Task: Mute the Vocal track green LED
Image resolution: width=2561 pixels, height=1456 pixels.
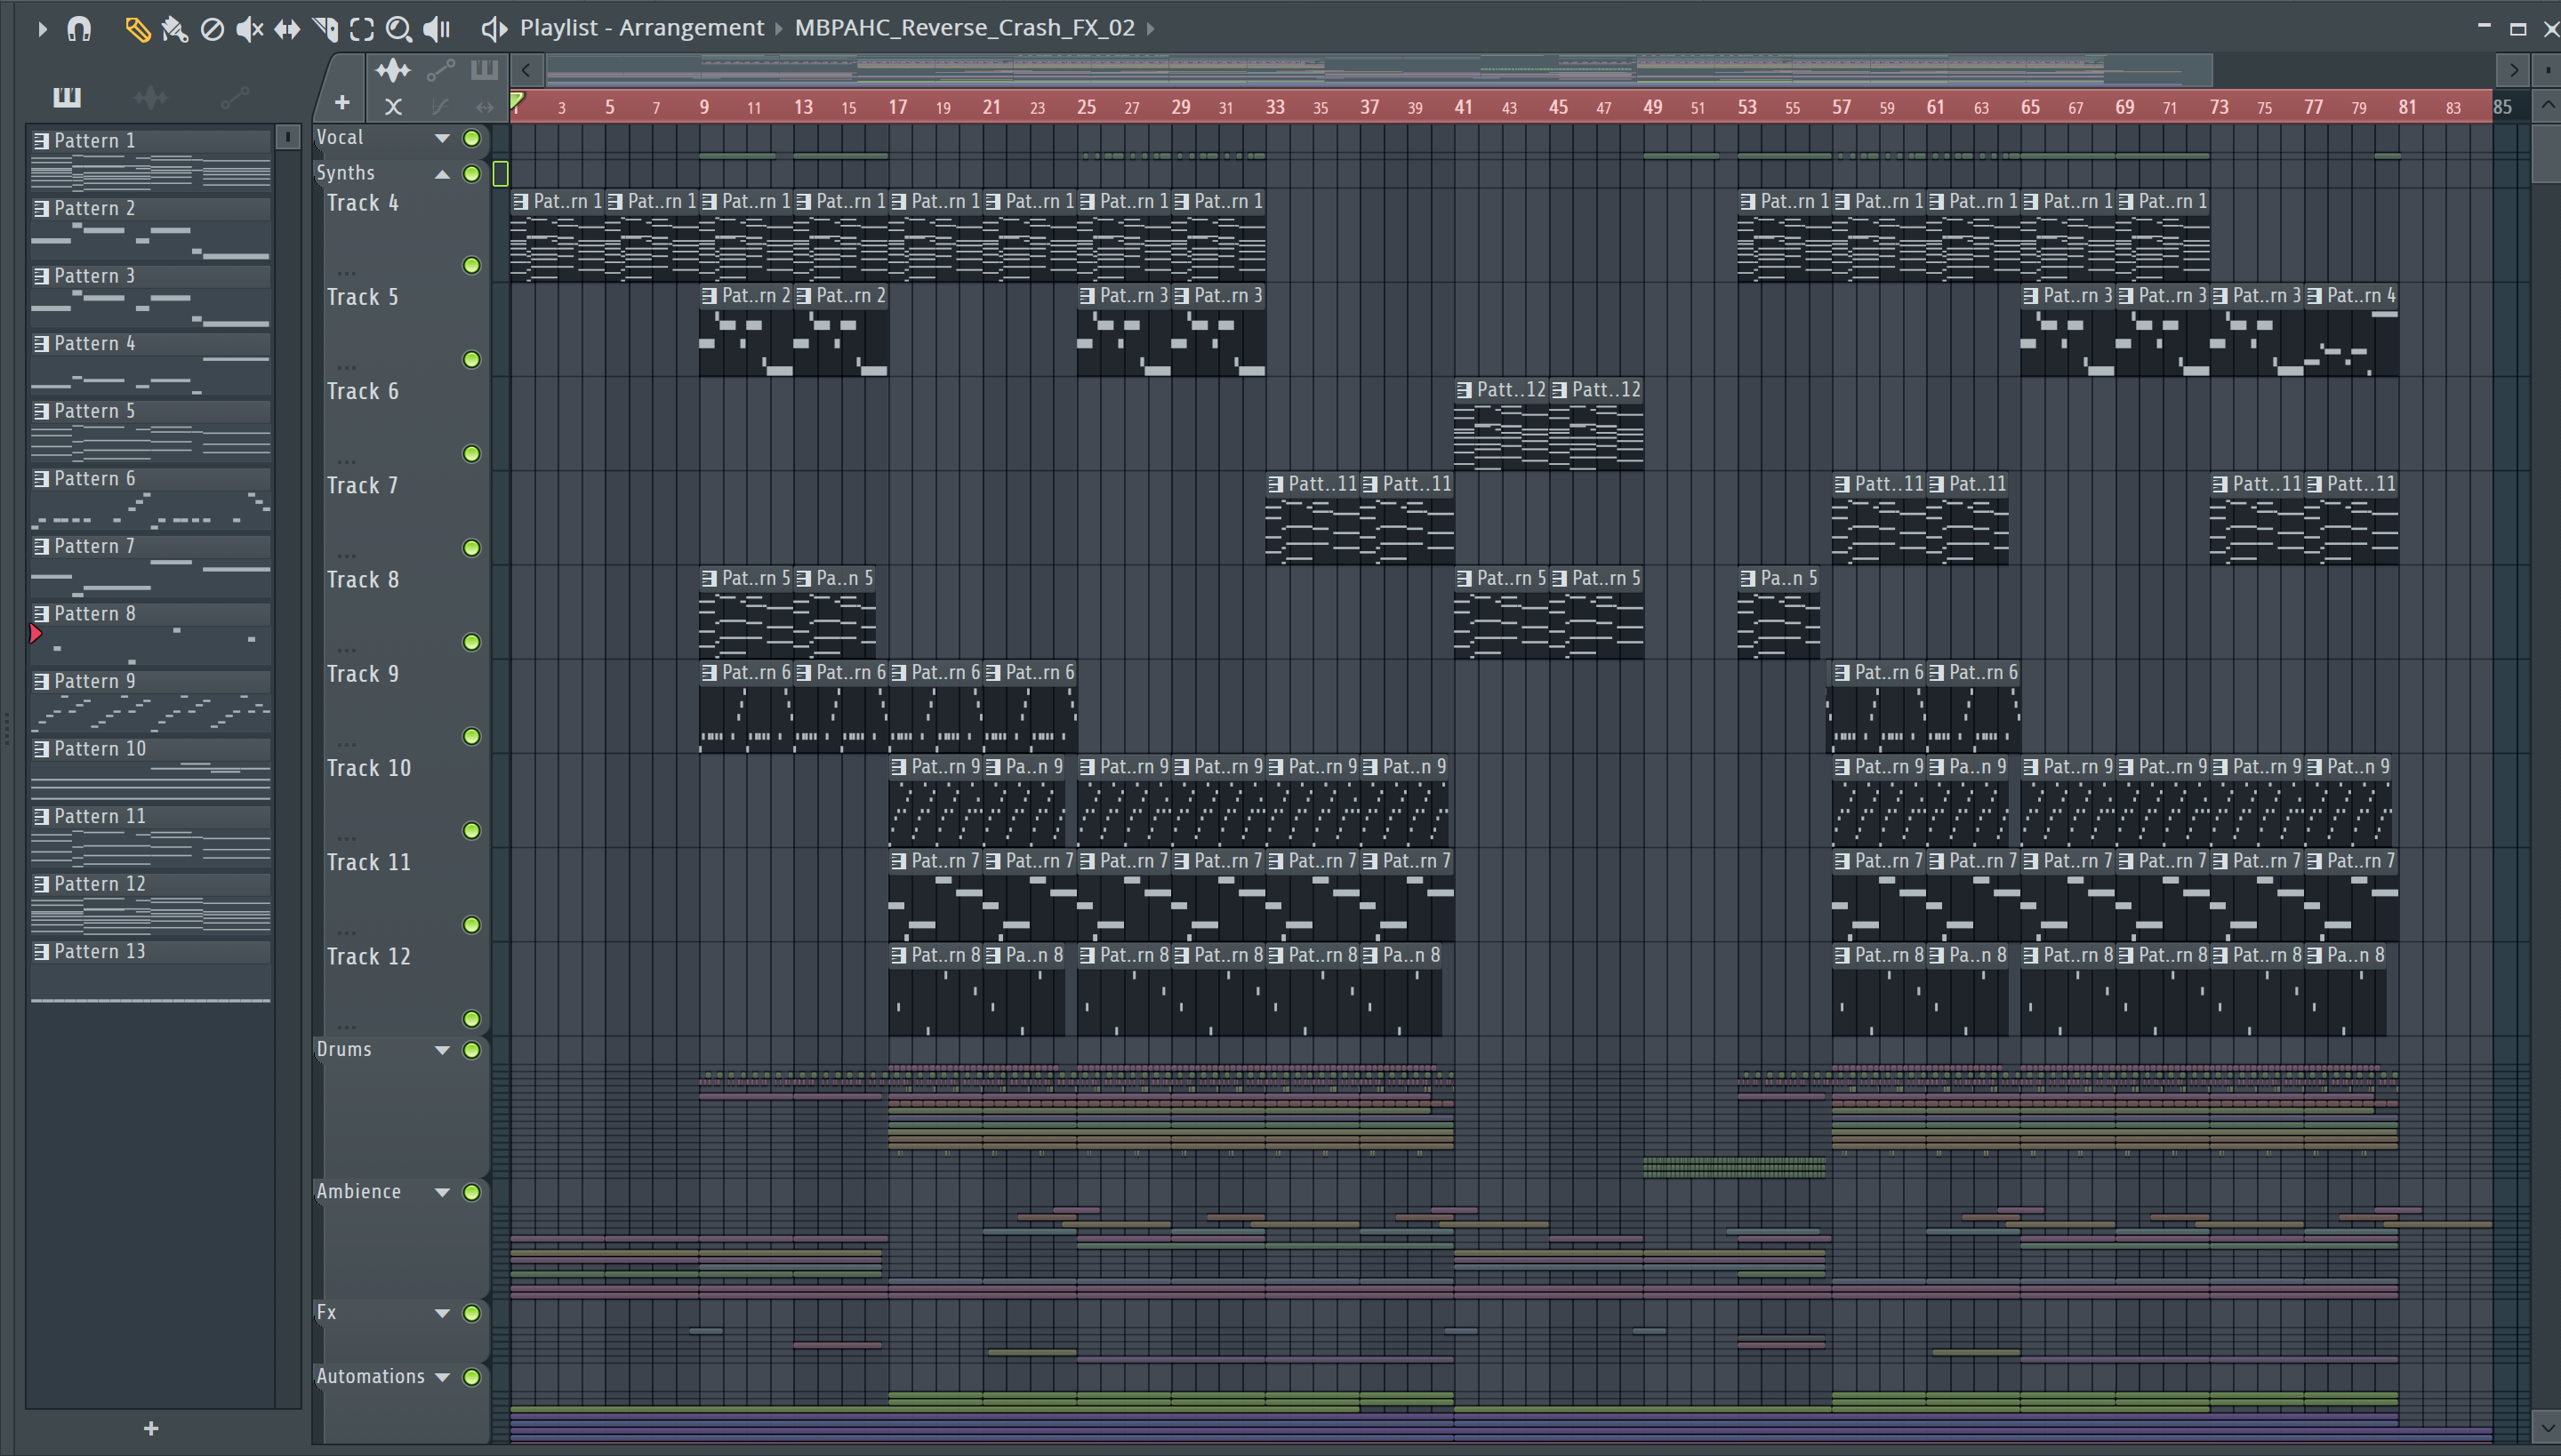Action: tap(471, 138)
